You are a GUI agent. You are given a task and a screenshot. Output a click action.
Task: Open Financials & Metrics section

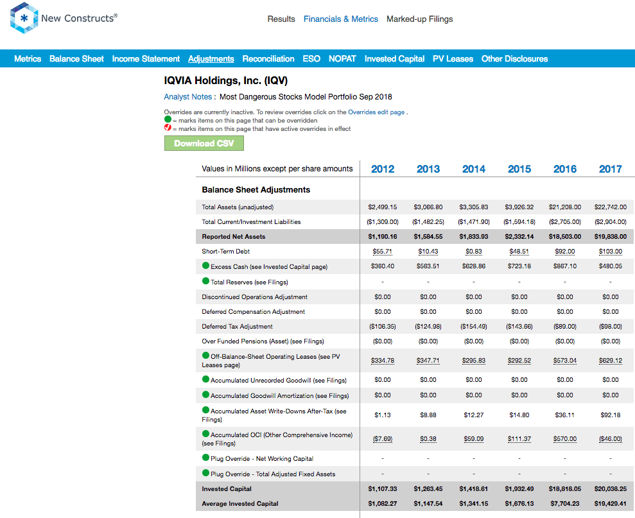click(340, 19)
